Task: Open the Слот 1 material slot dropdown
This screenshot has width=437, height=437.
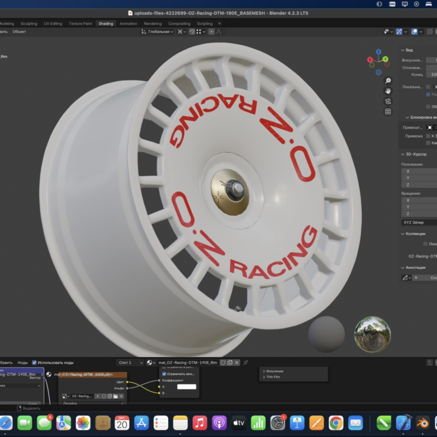Action: pyautogui.click(x=130, y=362)
